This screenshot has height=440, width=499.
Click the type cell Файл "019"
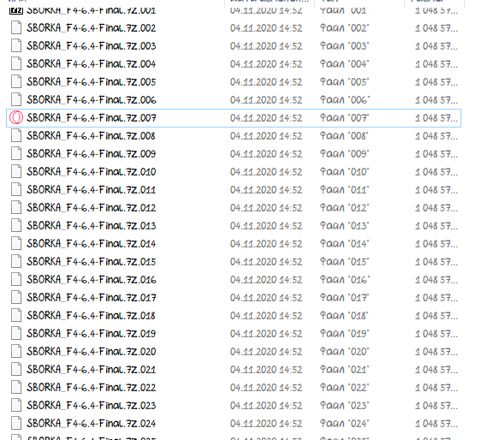(x=344, y=333)
